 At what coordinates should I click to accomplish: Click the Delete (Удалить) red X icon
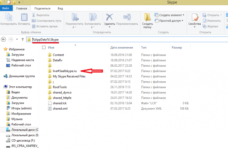point(109,17)
